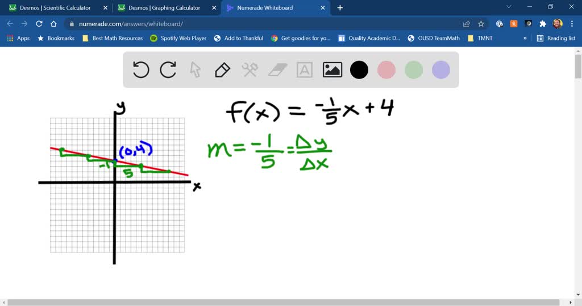Click the vertical scrollbar thumb
Viewport: 582px width, 306px height.
578,66
